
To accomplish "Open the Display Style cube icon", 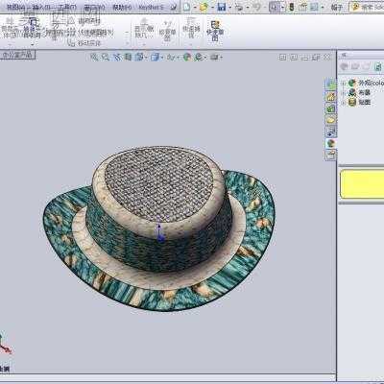I will point(155,57).
